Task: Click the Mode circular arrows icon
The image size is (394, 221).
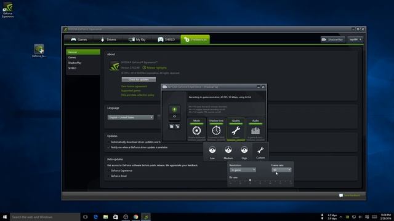Action: pos(196,131)
